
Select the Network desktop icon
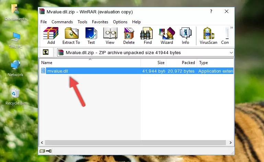[x=15, y=68]
